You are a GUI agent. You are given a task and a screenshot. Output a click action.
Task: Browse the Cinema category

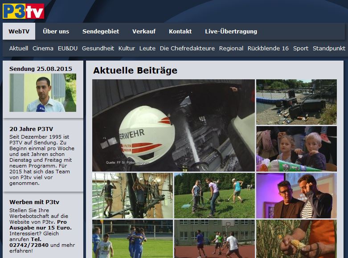coord(43,48)
